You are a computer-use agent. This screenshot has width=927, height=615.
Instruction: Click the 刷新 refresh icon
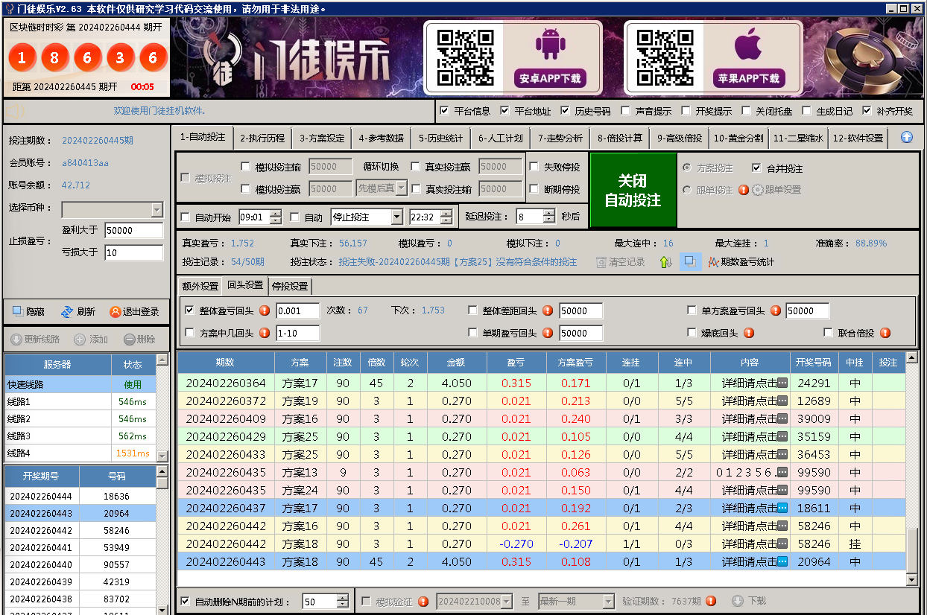click(x=66, y=312)
